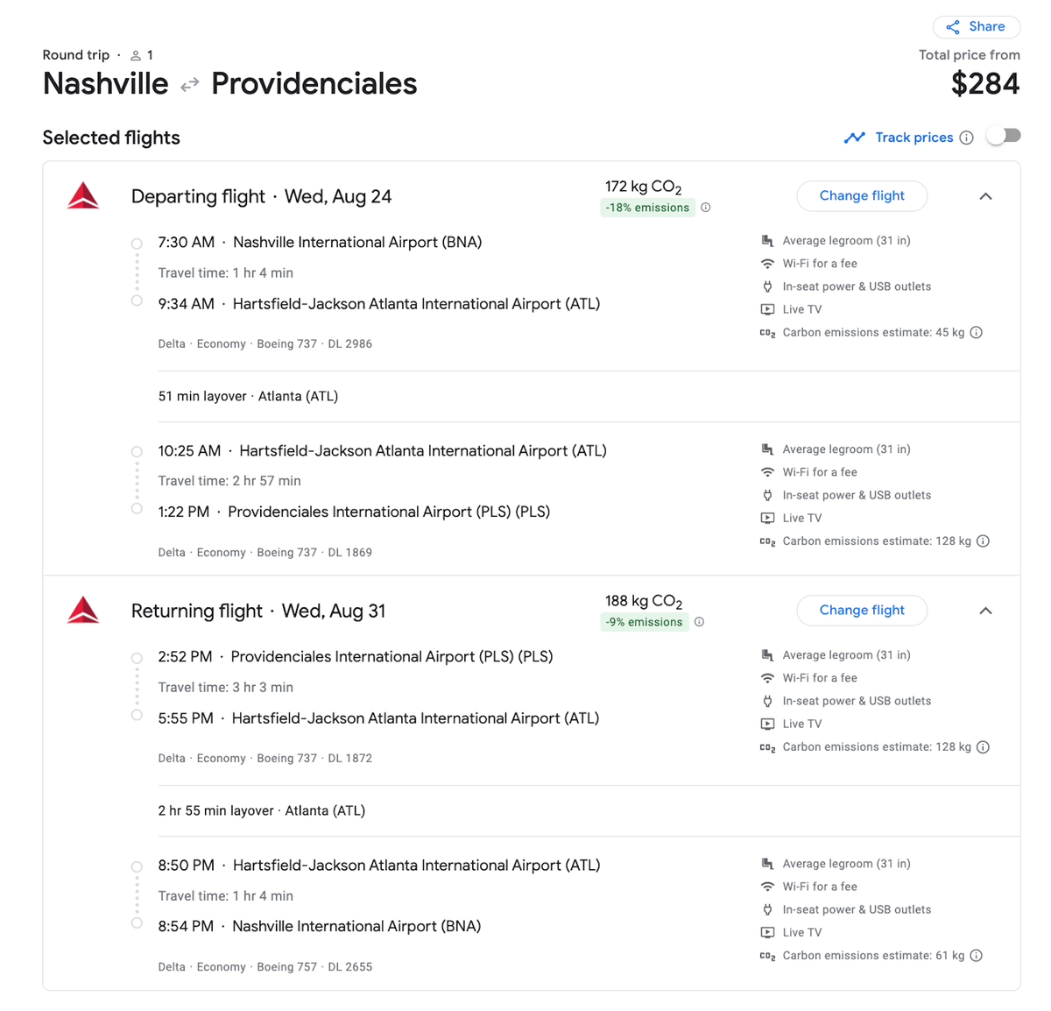The image size is (1051, 1011).
Task: Change the returning flight
Action: pos(861,611)
